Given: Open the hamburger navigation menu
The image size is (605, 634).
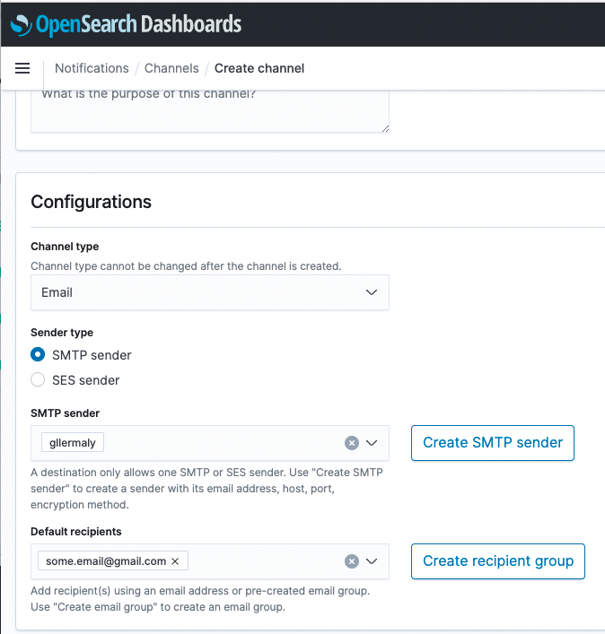Looking at the screenshot, I should [22, 68].
